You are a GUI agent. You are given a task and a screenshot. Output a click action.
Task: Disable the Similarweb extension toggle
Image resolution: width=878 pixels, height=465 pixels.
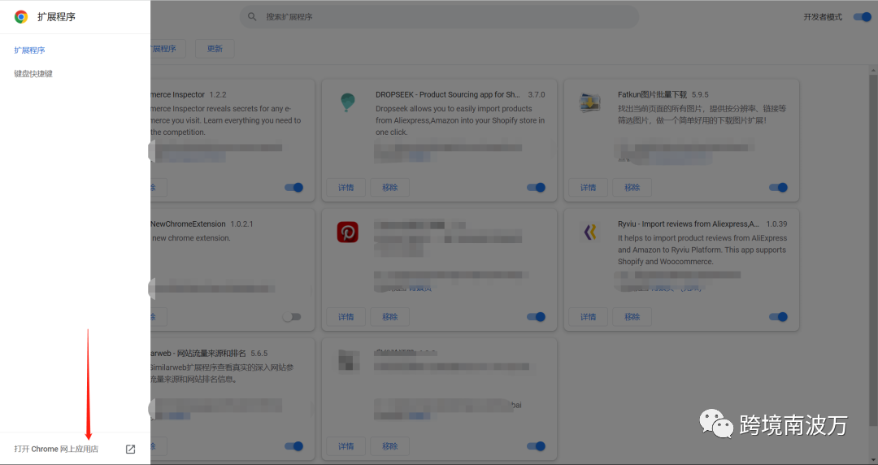tap(294, 446)
